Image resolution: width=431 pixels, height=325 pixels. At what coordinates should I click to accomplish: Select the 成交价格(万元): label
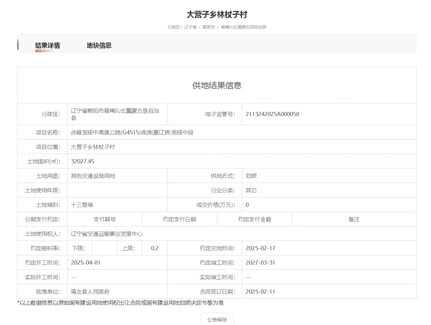216,205
